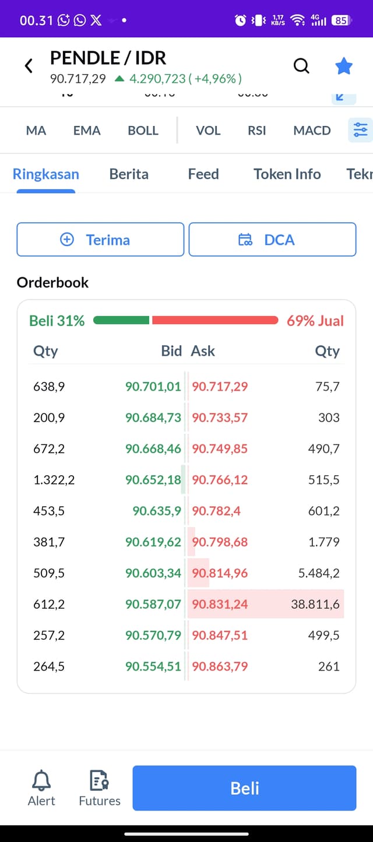Viewport: 373px width, 842px height.
Task: Show the VOL indicator
Action: pyautogui.click(x=208, y=131)
